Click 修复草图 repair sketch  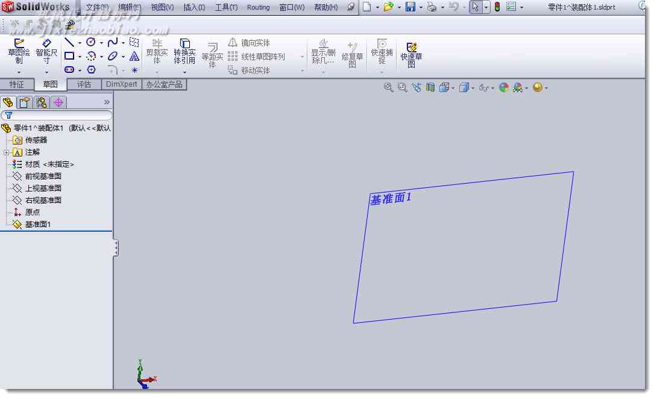tap(353, 55)
